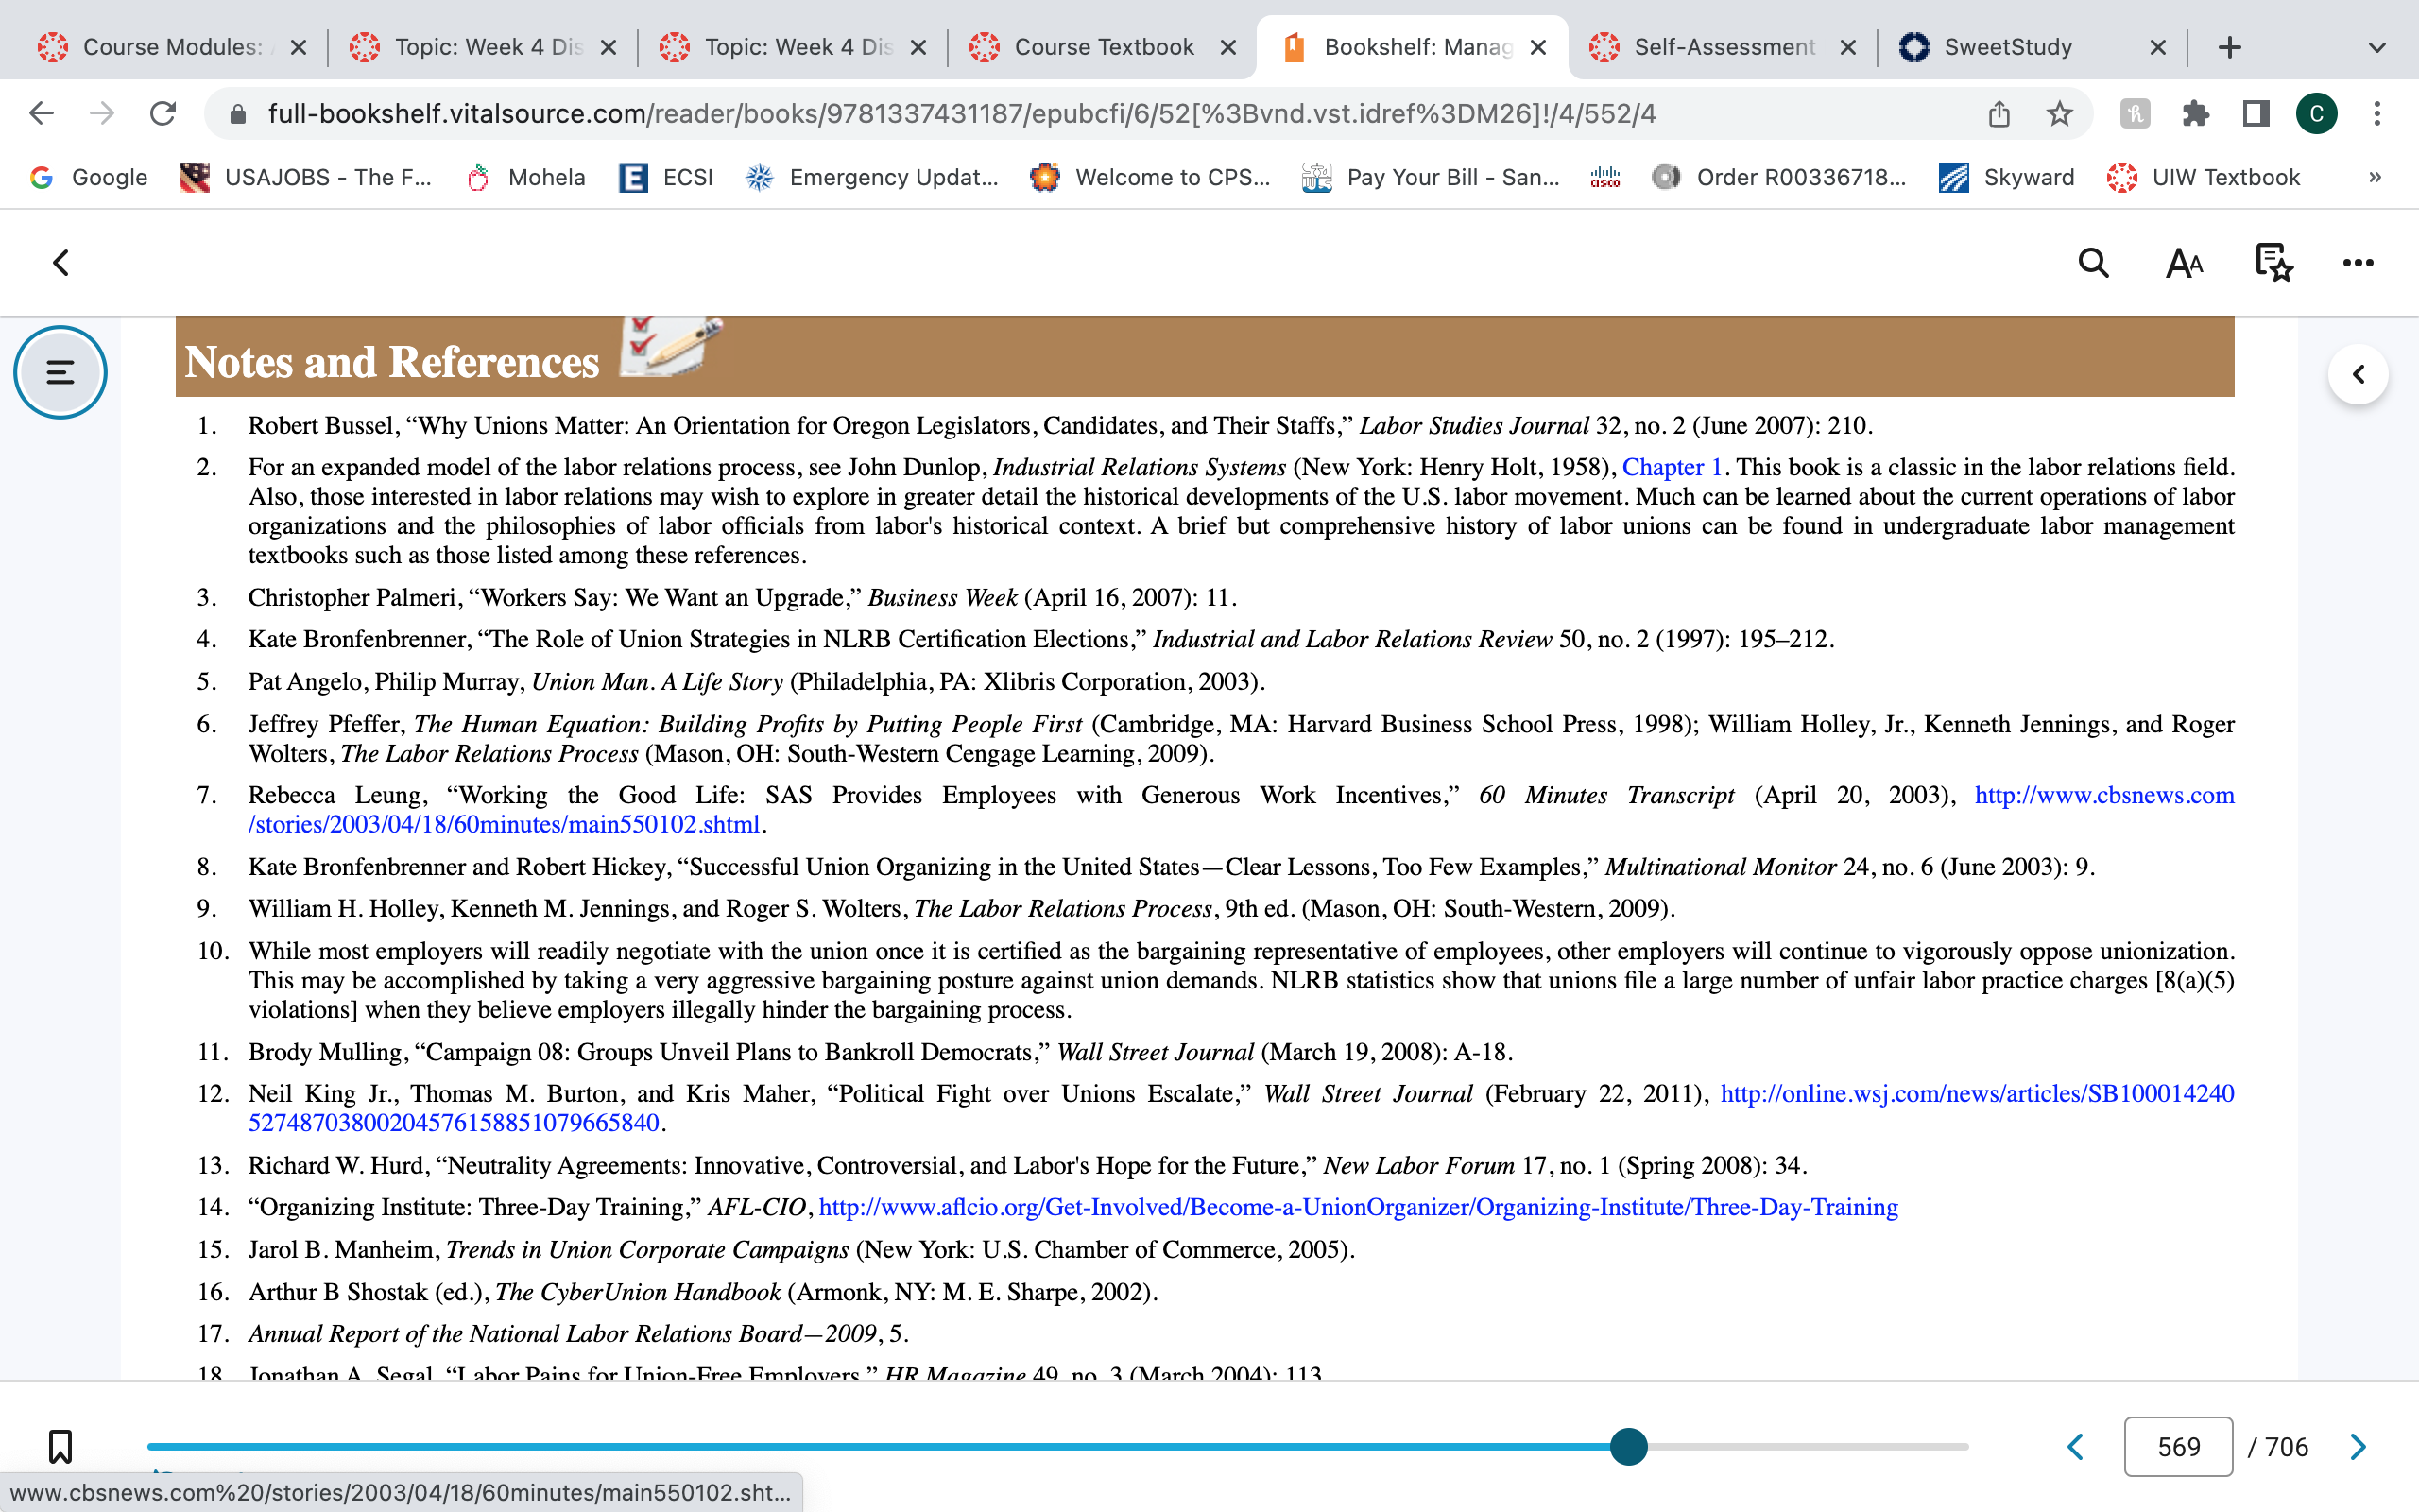
Task: Bookmark the current page
Action: click(x=60, y=1446)
